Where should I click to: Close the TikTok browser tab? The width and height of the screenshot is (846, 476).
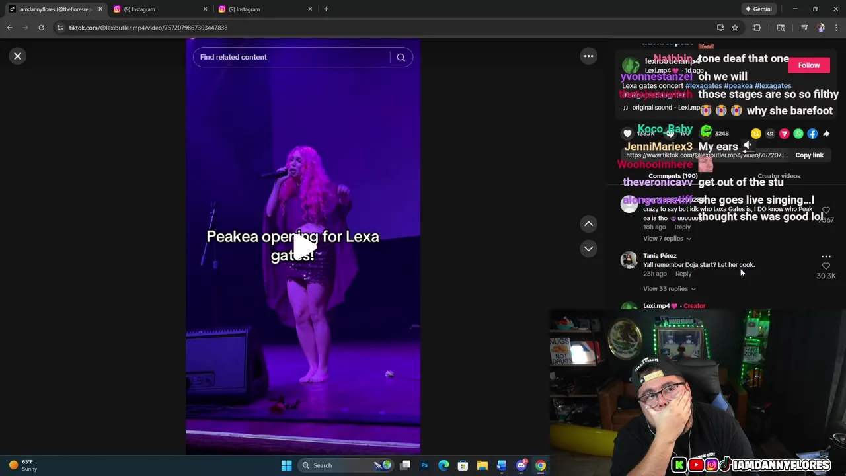(100, 9)
